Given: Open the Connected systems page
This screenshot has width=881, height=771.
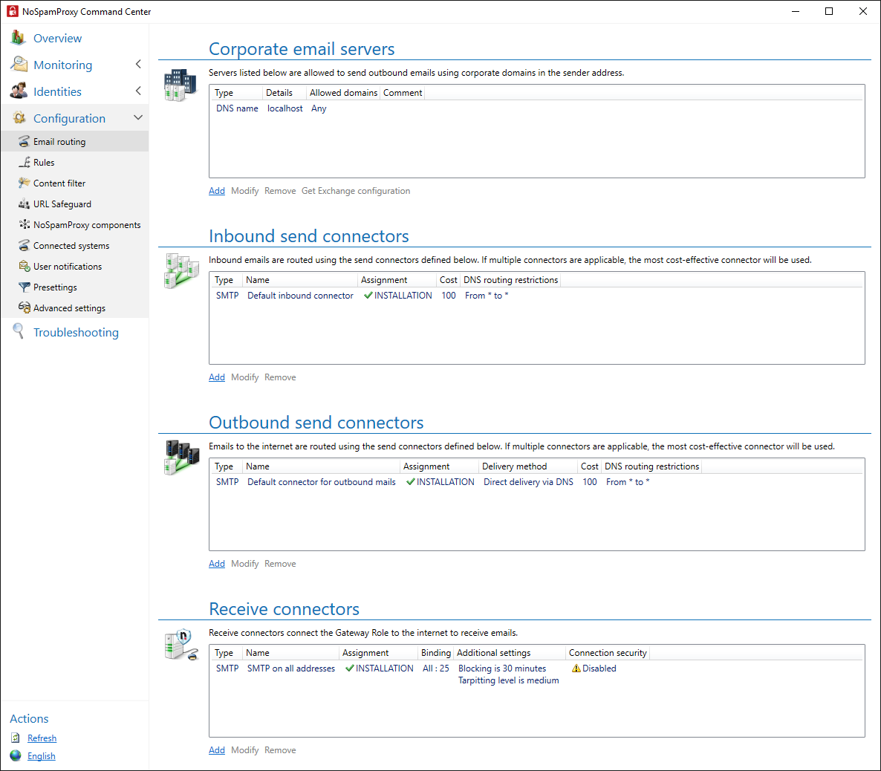Looking at the screenshot, I should pyautogui.click(x=71, y=246).
